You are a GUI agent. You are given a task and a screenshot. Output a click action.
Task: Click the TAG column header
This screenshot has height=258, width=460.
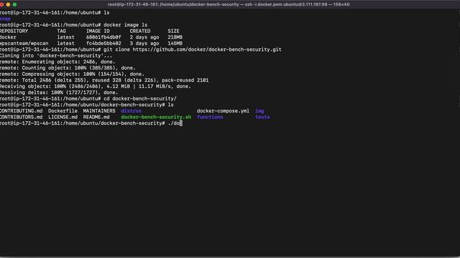pos(61,31)
